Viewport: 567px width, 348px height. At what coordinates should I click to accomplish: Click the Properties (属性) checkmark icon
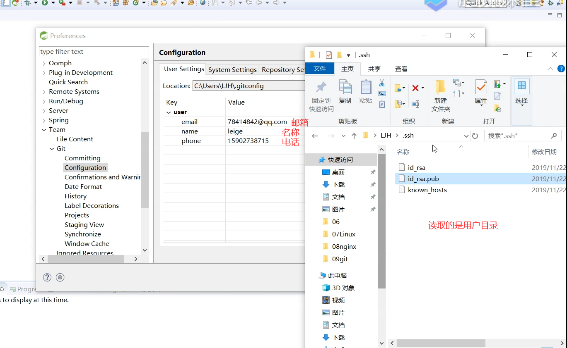(x=481, y=87)
